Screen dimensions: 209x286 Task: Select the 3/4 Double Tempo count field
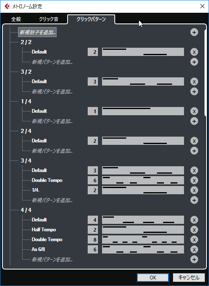(x=93, y=180)
